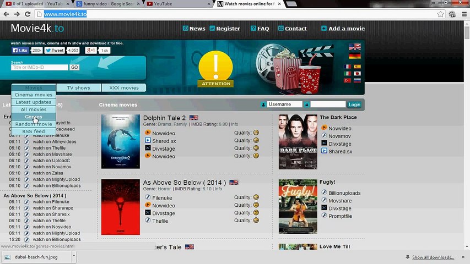Focus the Username field
470x264 pixels.
pyautogui.click(x=284, y=104)
